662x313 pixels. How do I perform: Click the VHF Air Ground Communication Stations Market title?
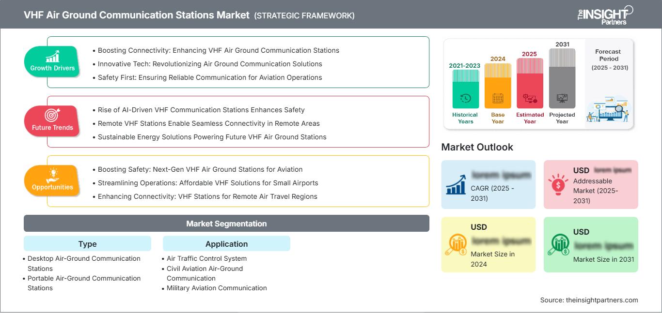pyautogui.click(x=137, y=15)
